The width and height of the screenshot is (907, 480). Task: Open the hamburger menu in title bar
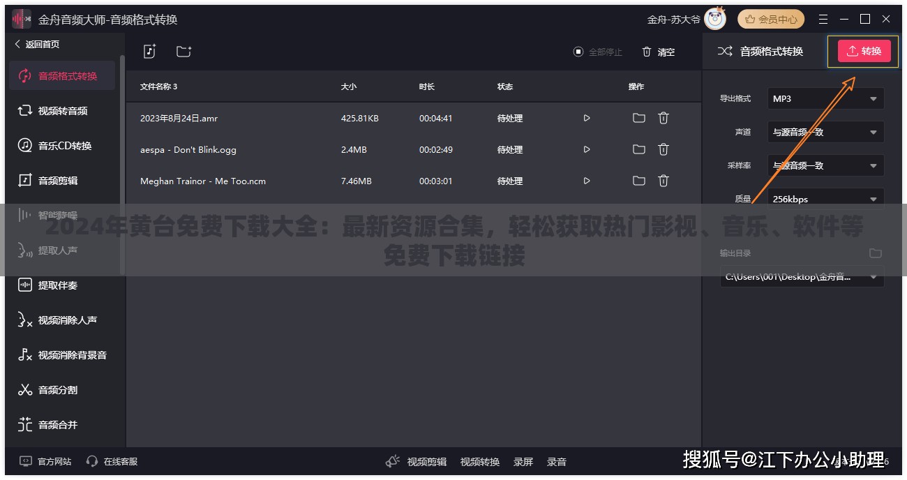click(x=823, y=20)
